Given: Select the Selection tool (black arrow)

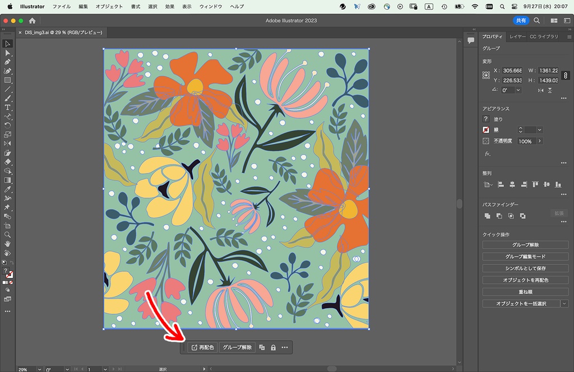Looking at the screenshot, I should (x=7, y=44).
